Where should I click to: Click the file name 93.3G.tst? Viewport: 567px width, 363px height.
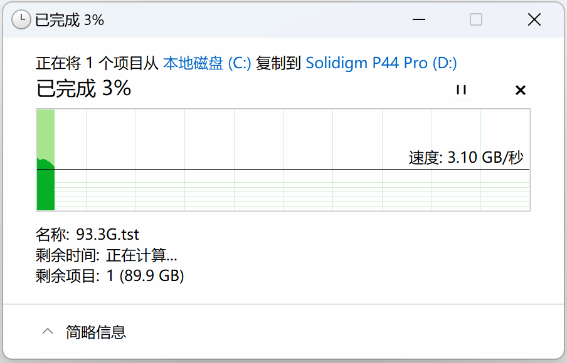click(107, 235)
